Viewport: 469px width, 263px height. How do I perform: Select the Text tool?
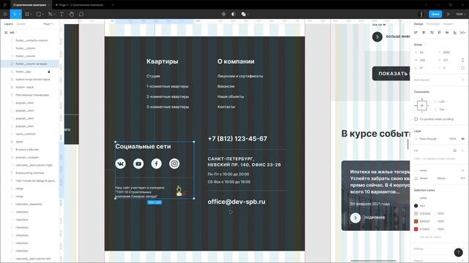(x=62, y=14)
